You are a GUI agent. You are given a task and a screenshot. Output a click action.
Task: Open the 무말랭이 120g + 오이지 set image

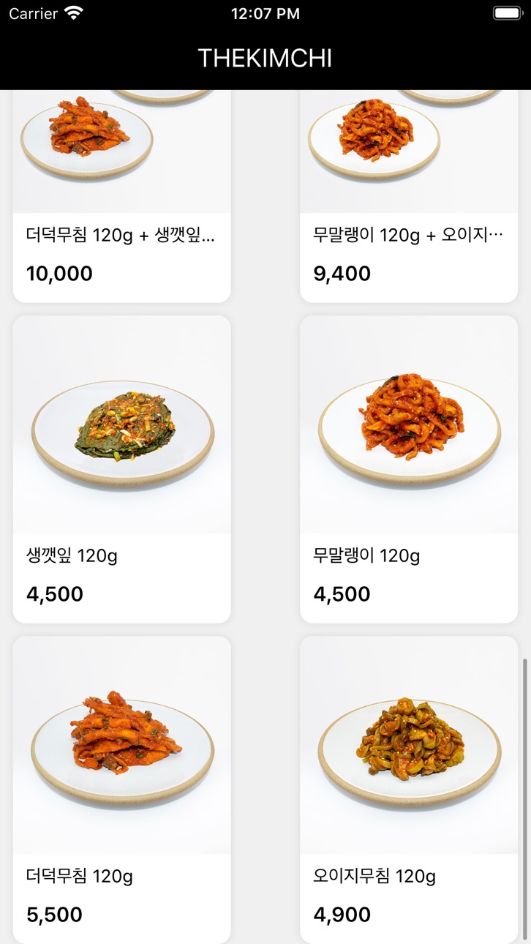[409, 151]
